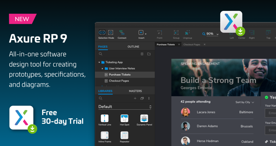Open the Purchase Tickets canvas tab
276x146 pixels.
click(x=166, y=45)
